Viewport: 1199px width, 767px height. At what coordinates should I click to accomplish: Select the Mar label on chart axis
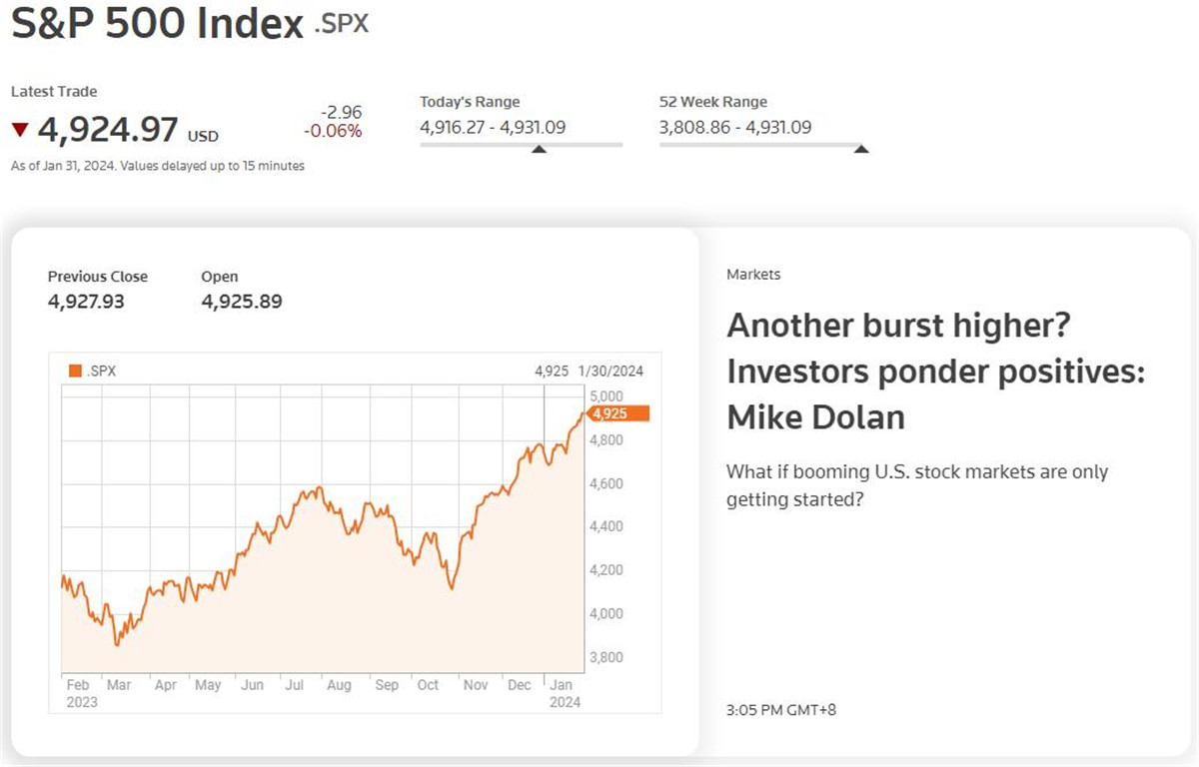tap(118, 685)
